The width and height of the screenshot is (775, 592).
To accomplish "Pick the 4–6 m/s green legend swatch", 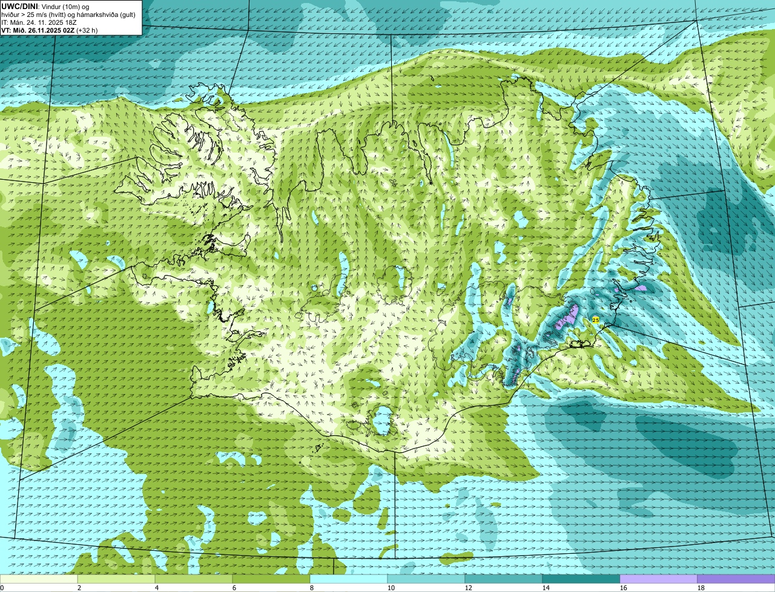I will pyautogui.click(x=194, y=579).
